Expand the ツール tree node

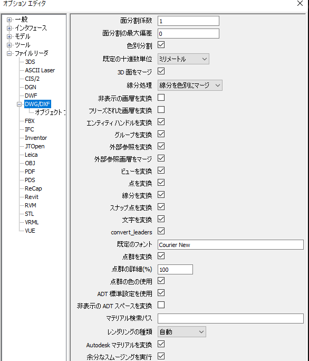coord(9,45)
